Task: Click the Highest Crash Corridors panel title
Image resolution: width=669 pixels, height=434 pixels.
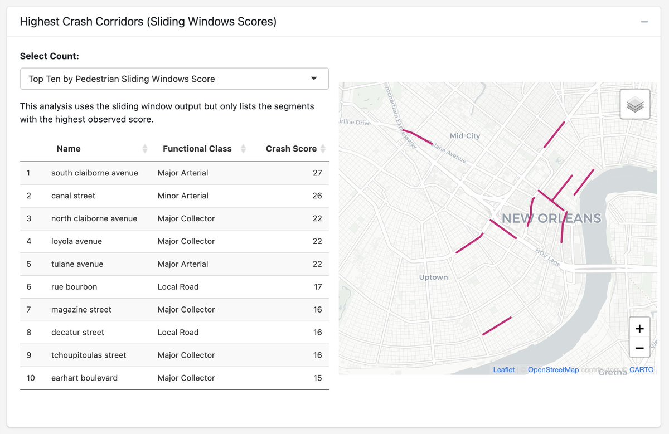Action: click(148, 22)
